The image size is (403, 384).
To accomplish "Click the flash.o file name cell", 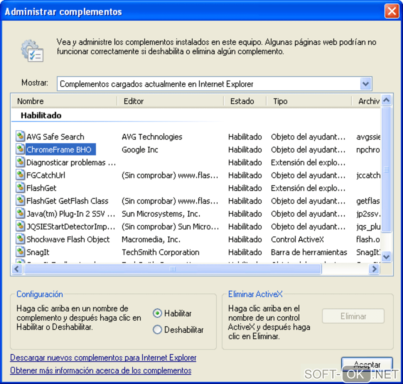I will pos(368,239).
